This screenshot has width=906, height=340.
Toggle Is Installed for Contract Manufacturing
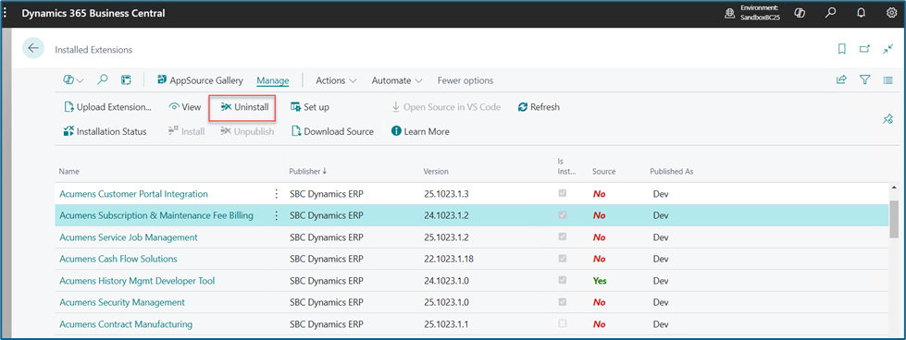point(563,323)
